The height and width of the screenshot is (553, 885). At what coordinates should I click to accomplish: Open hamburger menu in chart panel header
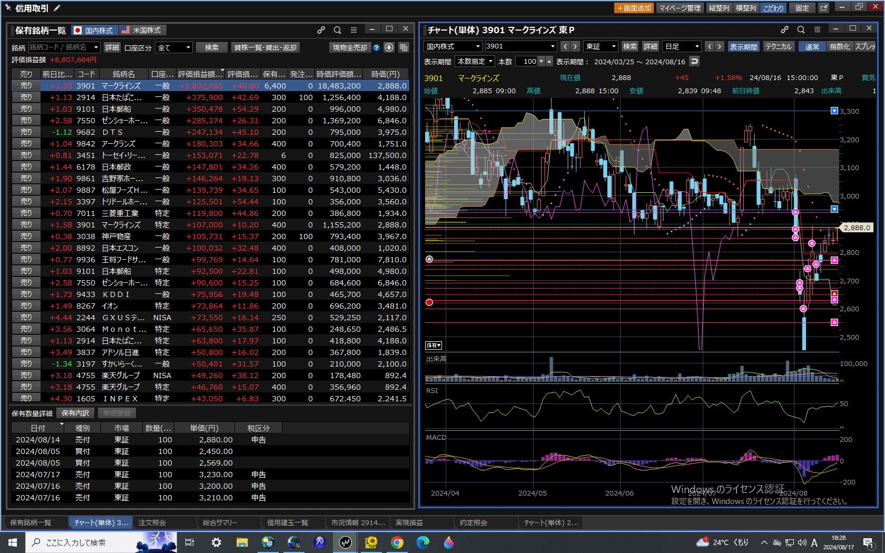click(817, 29)
